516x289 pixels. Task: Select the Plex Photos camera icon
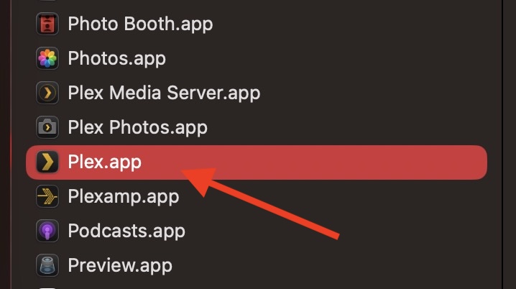[x=47, y=127]
